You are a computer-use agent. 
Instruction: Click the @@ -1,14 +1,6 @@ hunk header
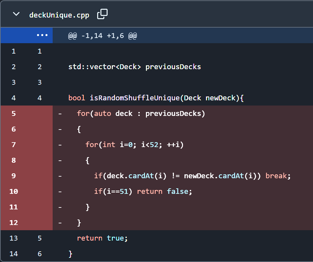102,36
